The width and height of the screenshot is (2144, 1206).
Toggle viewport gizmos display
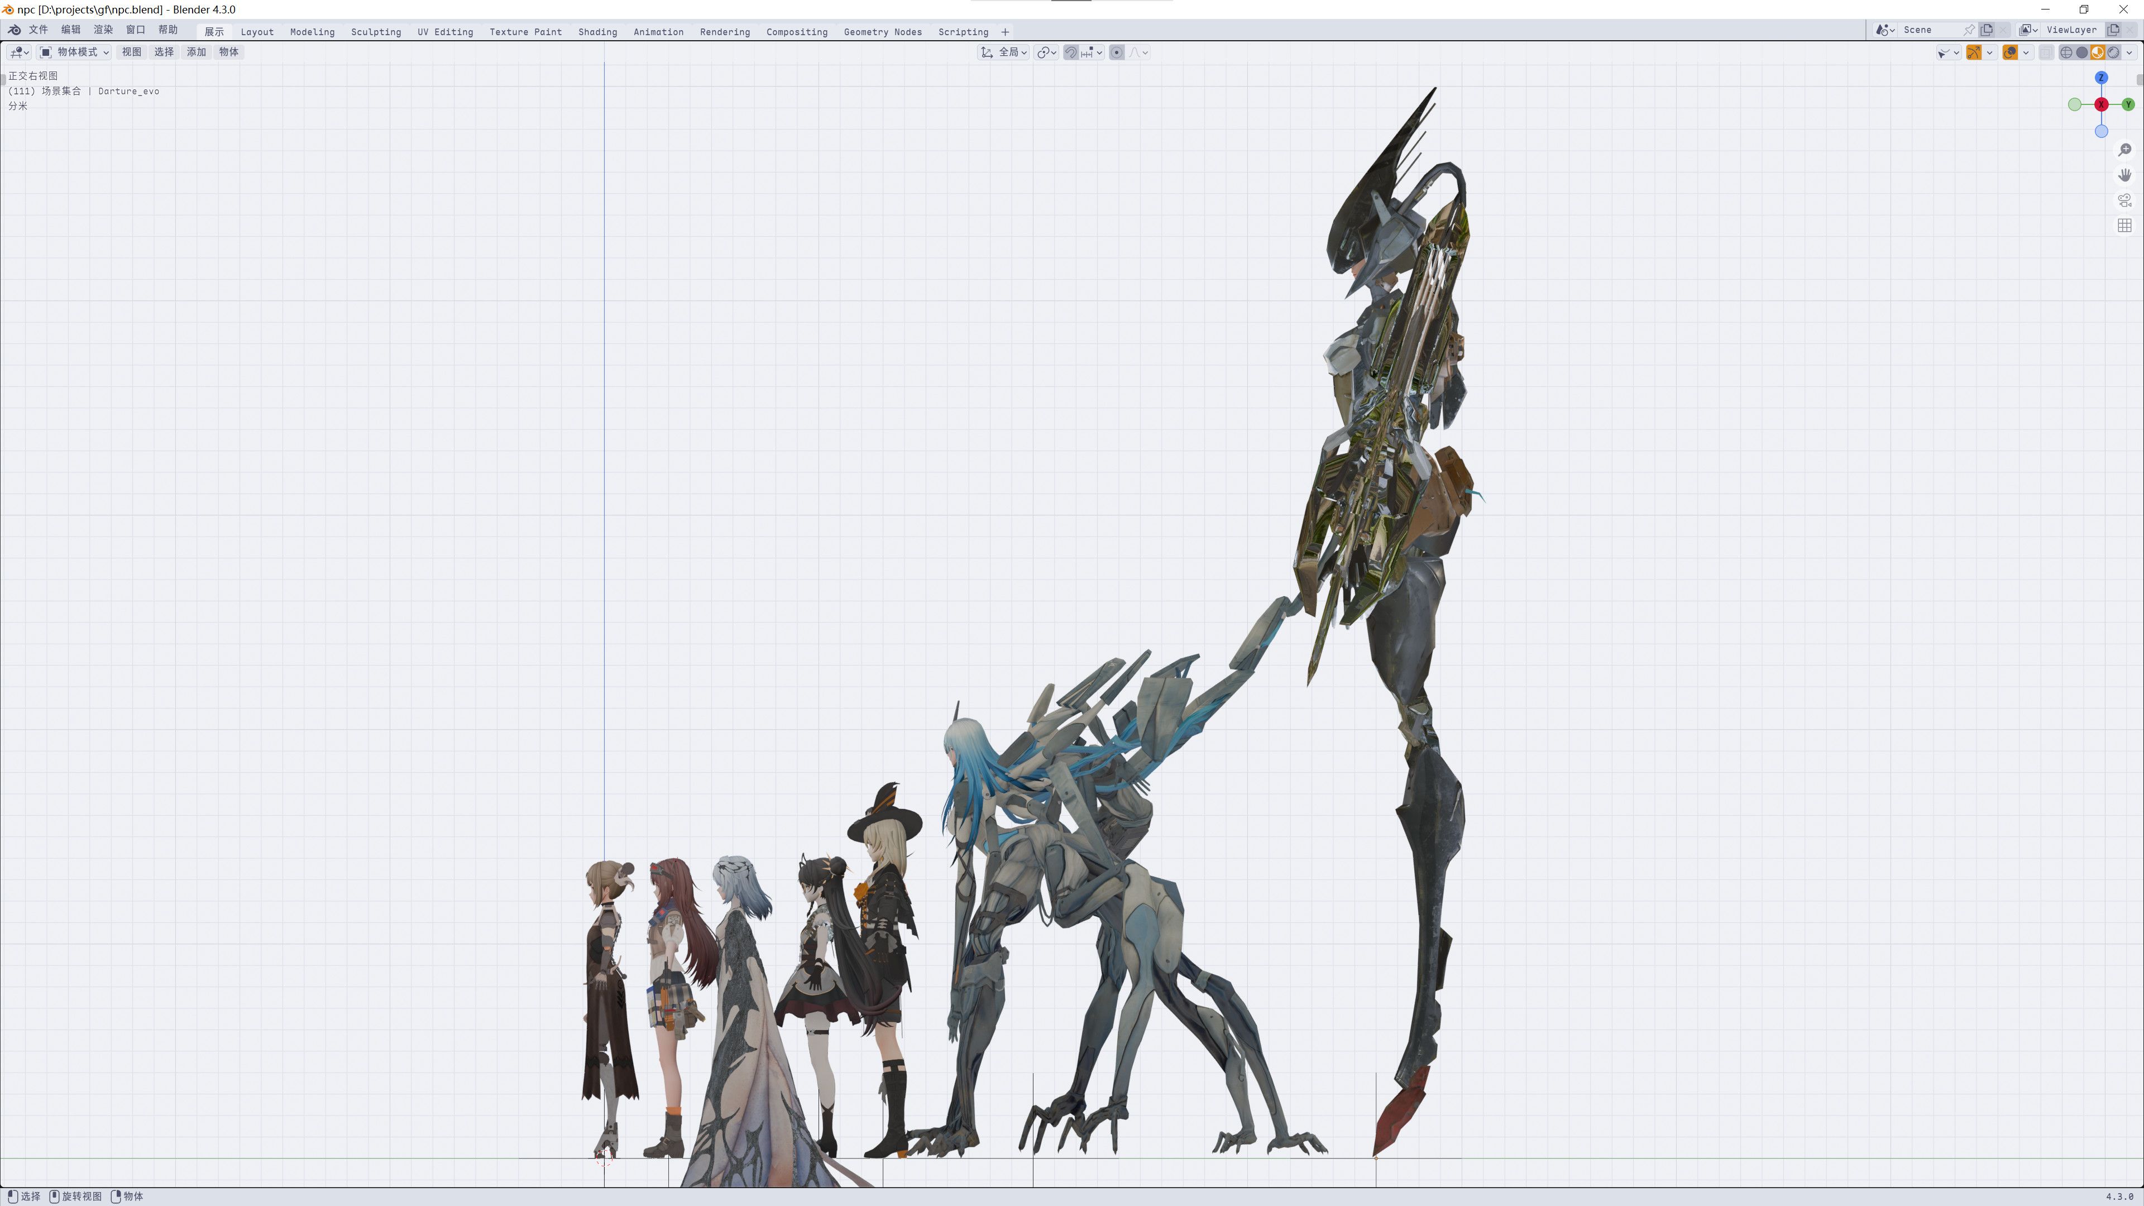1974,52
